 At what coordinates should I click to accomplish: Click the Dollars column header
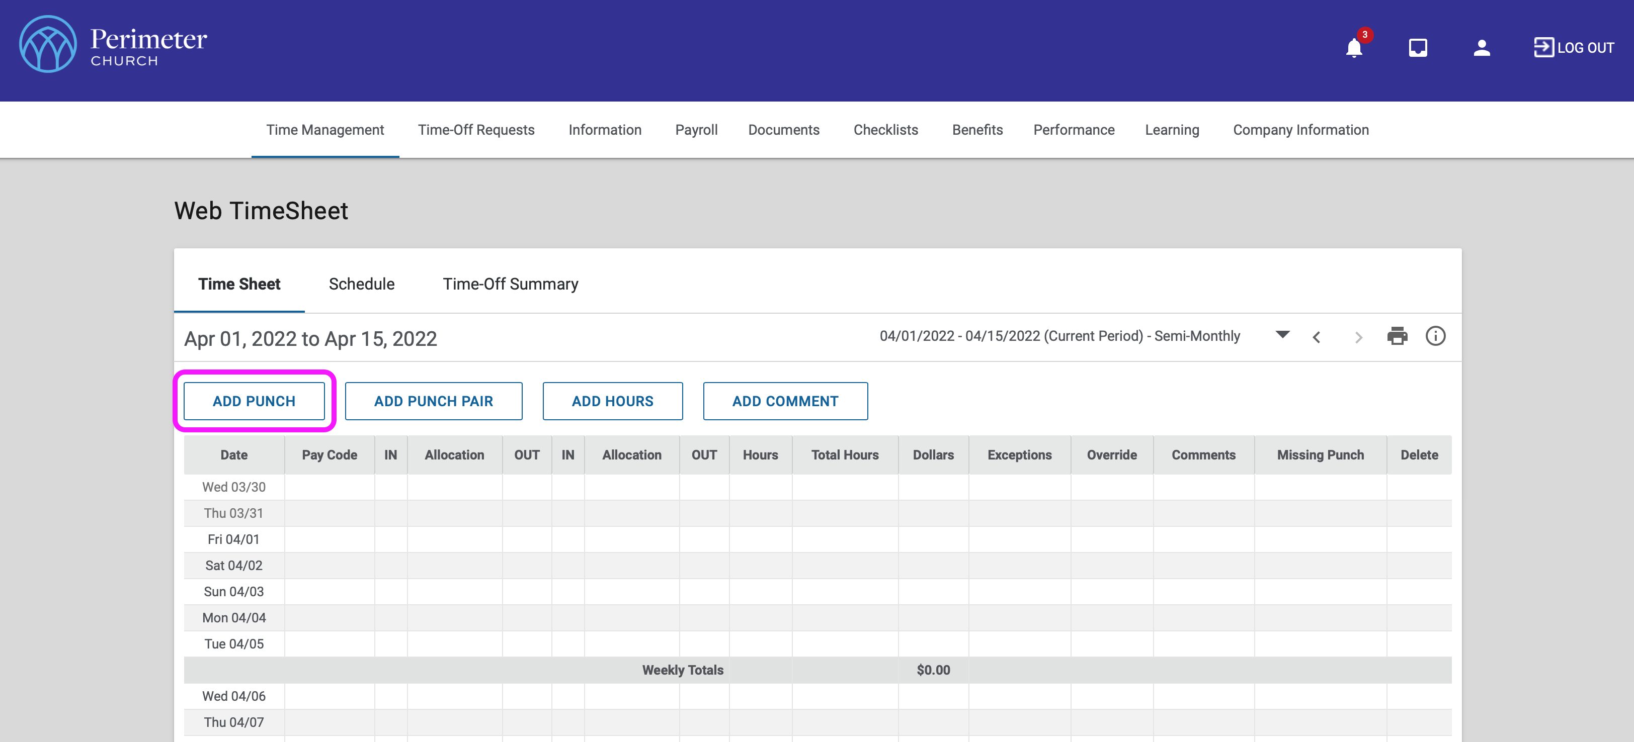coord(933,455)
